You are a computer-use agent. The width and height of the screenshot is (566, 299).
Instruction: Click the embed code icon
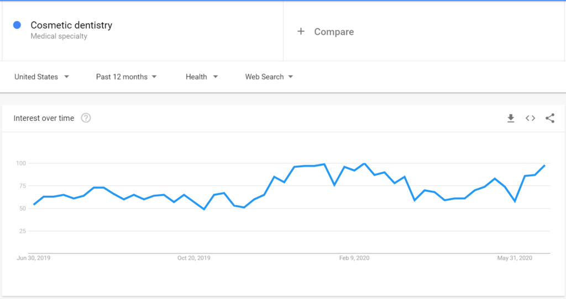click(530, 118)
